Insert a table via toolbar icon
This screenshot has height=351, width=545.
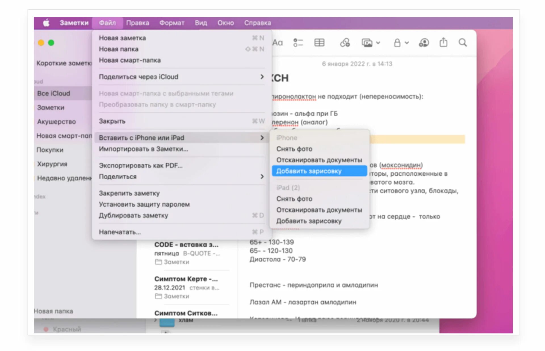click(319, 43)
